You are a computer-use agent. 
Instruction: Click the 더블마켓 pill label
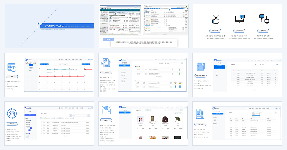point(106,120)
